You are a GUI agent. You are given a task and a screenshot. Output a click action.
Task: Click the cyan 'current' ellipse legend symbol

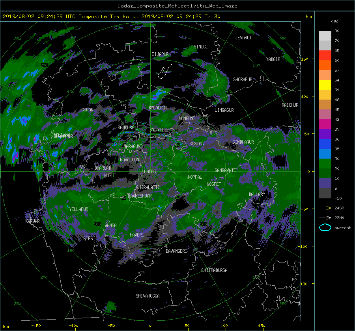[325, 227]
